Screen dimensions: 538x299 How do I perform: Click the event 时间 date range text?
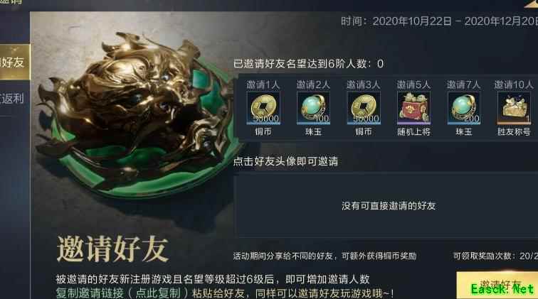pyautogui.click(x=439, y=21)
